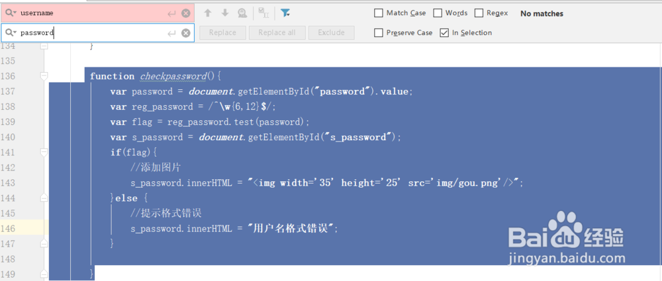Clear the password replace field

pyautogui.click(x=186, y=33)
